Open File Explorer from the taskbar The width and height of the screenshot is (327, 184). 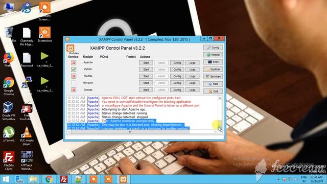click(33, 179)
